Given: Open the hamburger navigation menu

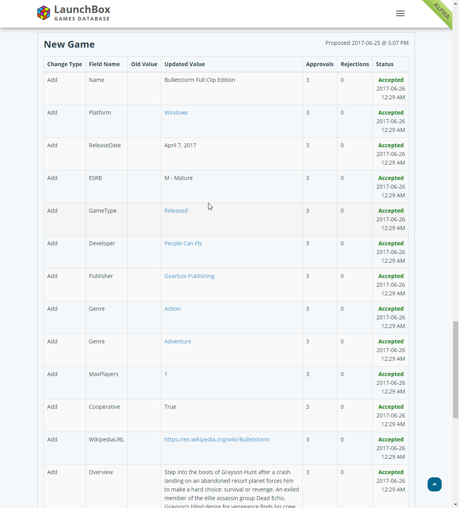Looking at the screenshot, I should 400,13.
